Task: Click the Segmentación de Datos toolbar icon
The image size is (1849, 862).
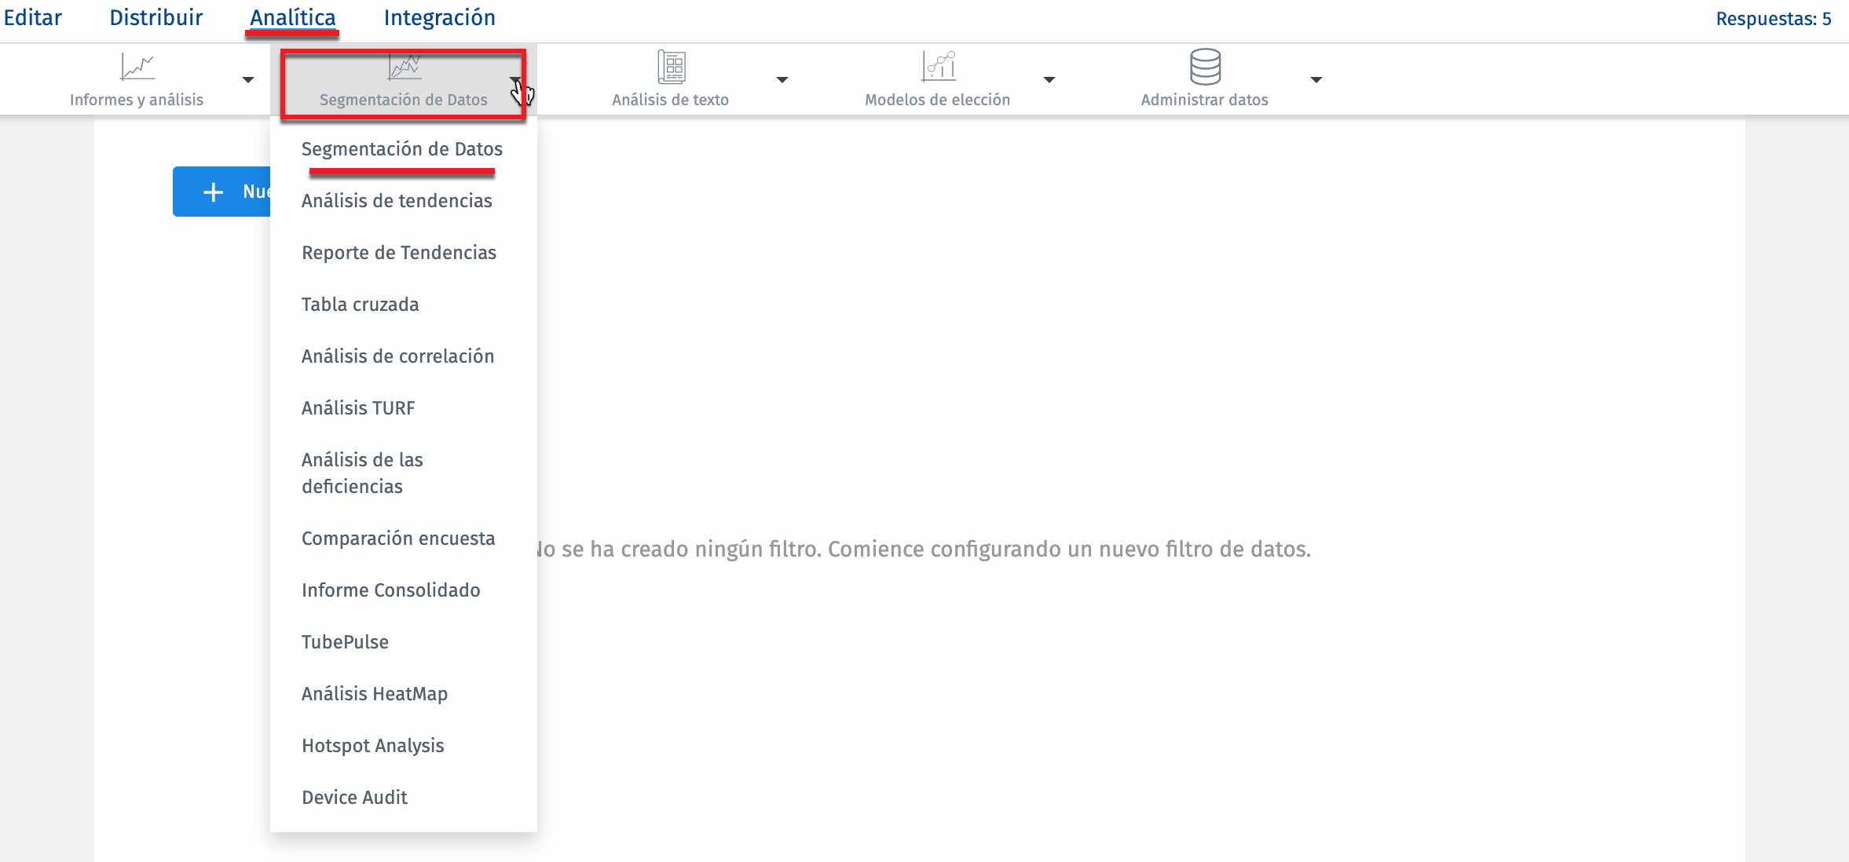Action: pyautogui.click(x=405, y=68)
